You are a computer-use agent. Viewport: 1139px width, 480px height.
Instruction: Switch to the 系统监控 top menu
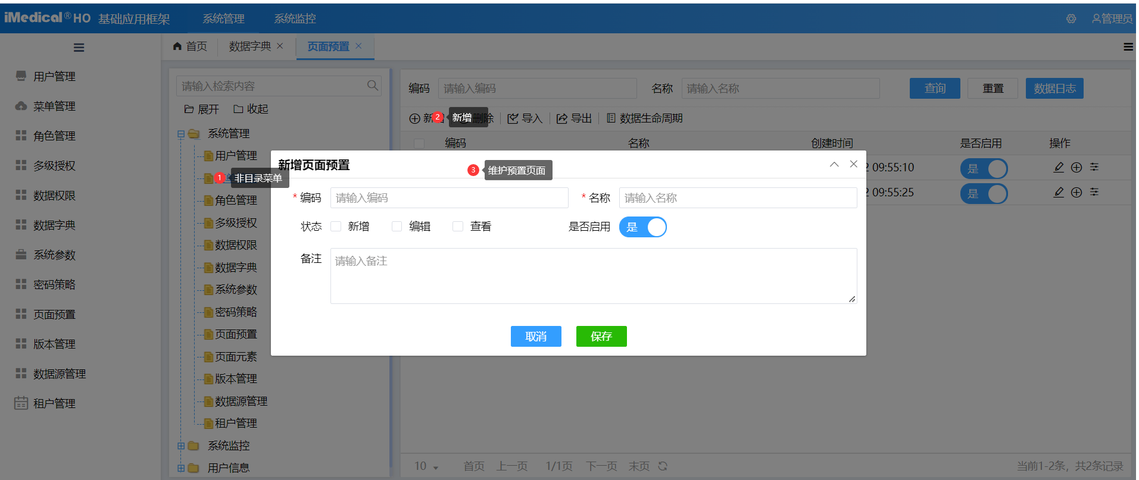pyautogui.click(x=295, y=19)
